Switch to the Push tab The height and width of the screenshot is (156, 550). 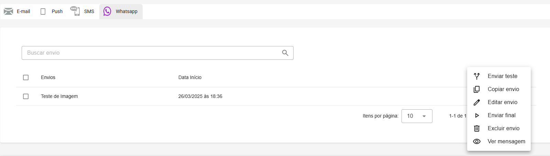(52, 11)
